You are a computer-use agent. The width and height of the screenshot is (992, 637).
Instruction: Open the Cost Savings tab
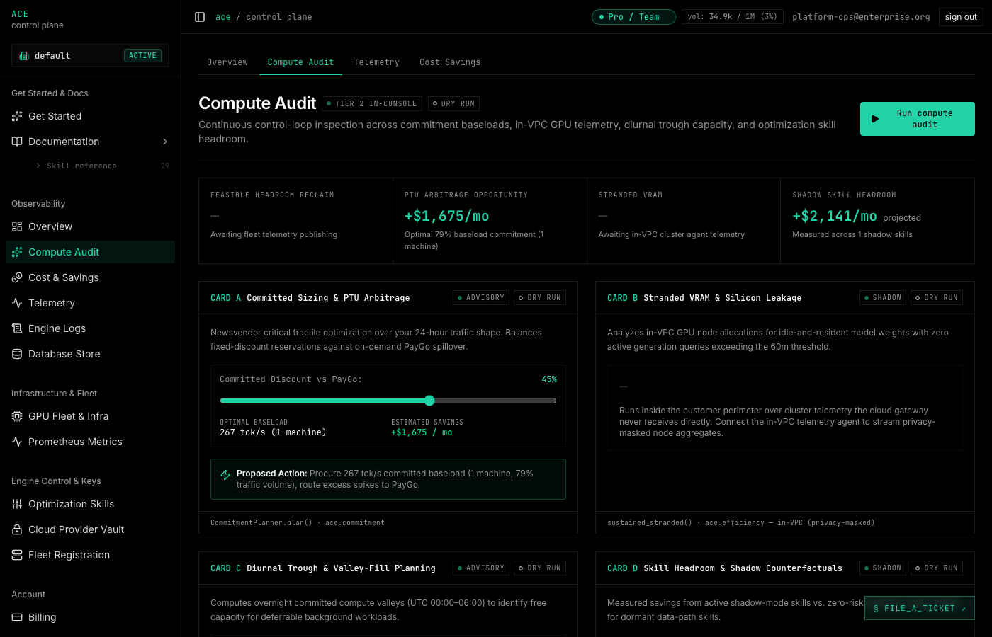click(450, 62)
